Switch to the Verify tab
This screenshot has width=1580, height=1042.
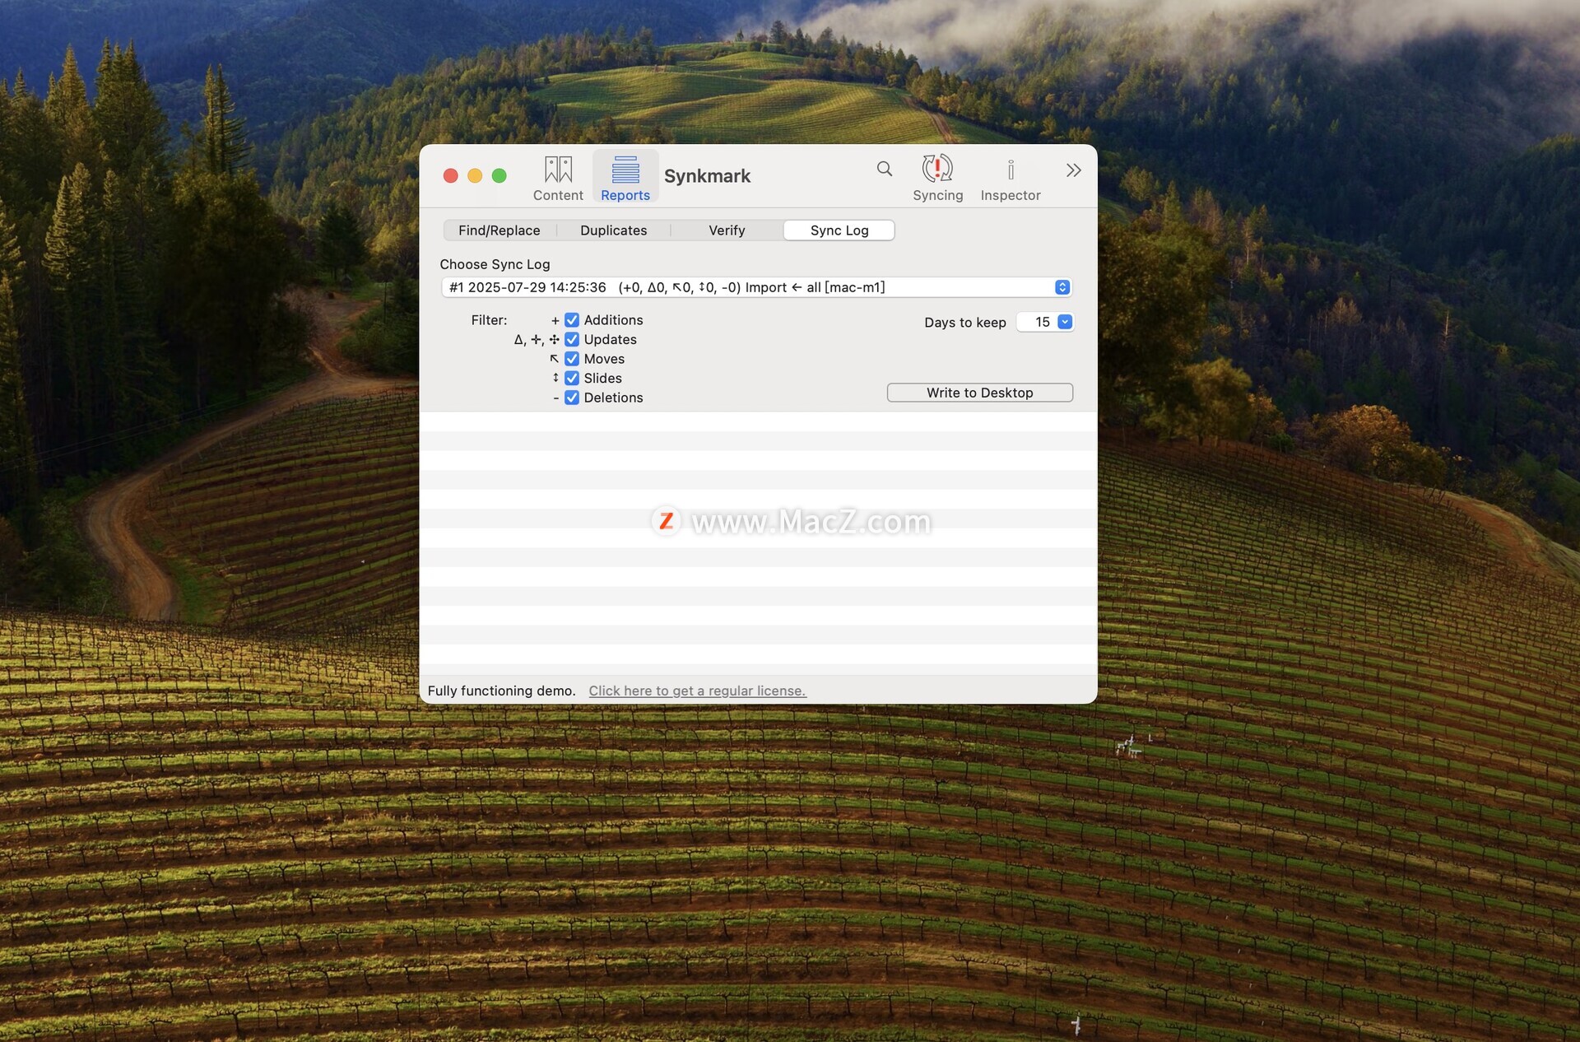[727, 230]
